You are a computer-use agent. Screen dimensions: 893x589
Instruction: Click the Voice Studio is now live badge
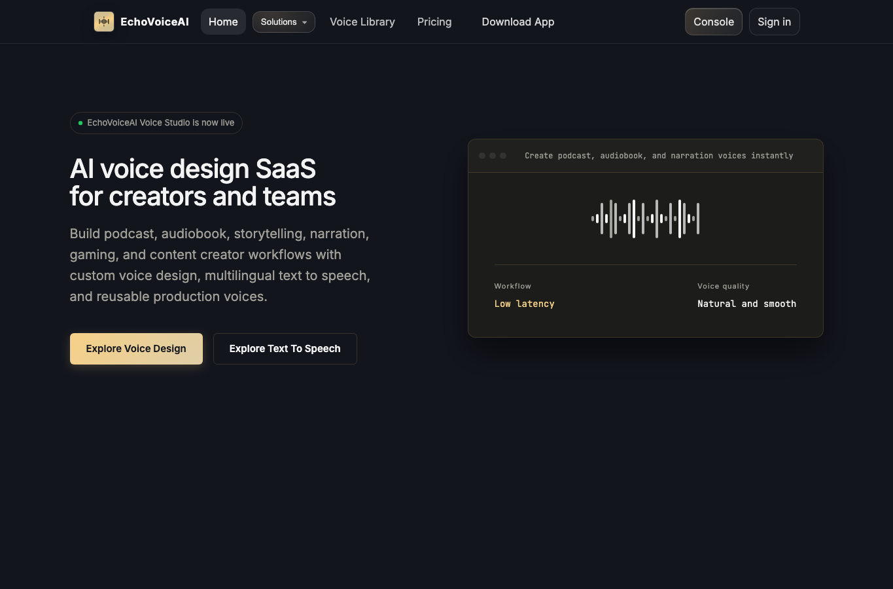156,123
